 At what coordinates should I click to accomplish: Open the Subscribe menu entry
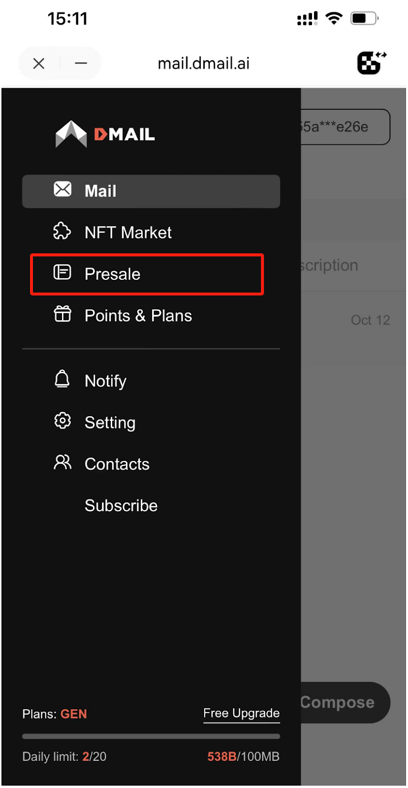click(x=121, y=505)
